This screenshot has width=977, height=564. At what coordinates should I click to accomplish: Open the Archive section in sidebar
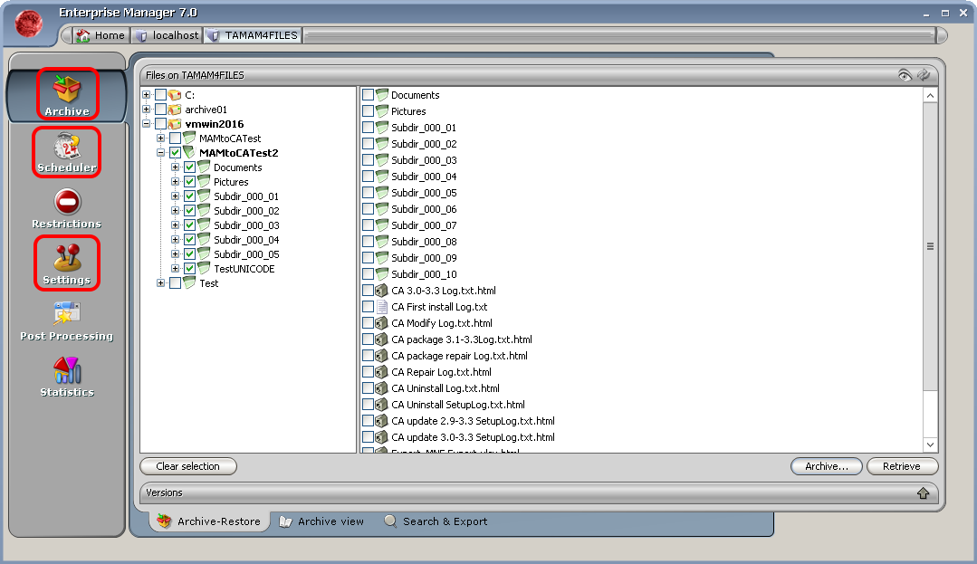[x=67, y=94]
